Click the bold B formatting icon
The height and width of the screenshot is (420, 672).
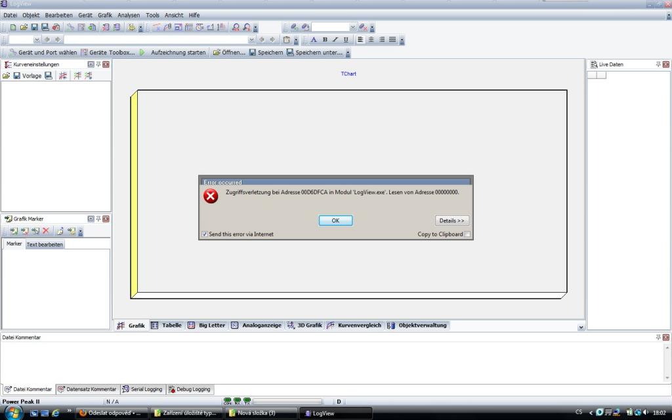(324, 40)
